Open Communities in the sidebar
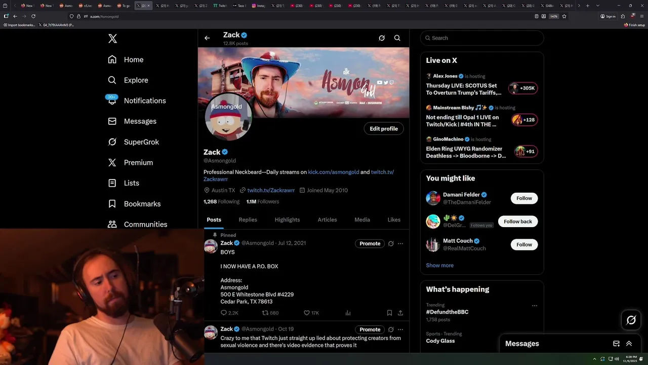This screenshot has height=365, width=648. coord(138,224)
